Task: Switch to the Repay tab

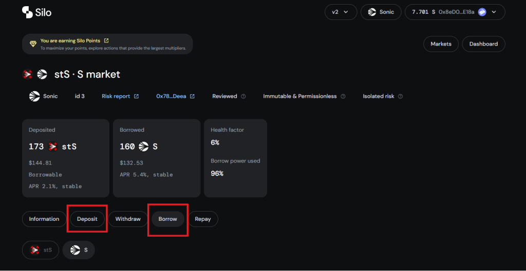Action: 202,219
